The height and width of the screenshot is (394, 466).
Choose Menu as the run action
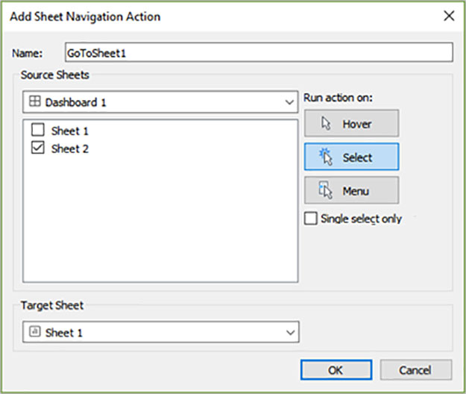pyautogui.click(x=351, y=190)
